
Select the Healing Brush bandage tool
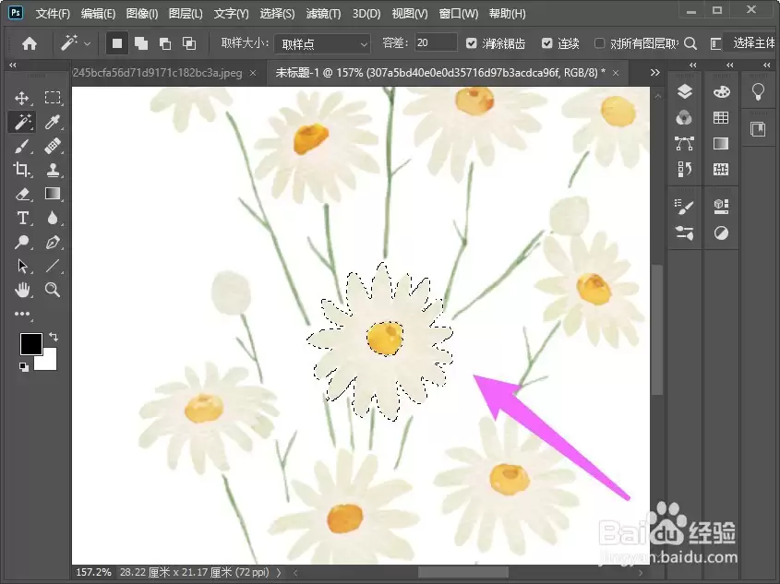(53, 146)
